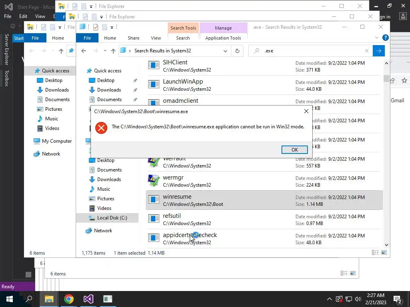Viewport: 410px width, 307px height.
Task: Run the search with the arrow button
Action: tap(379, 51)
